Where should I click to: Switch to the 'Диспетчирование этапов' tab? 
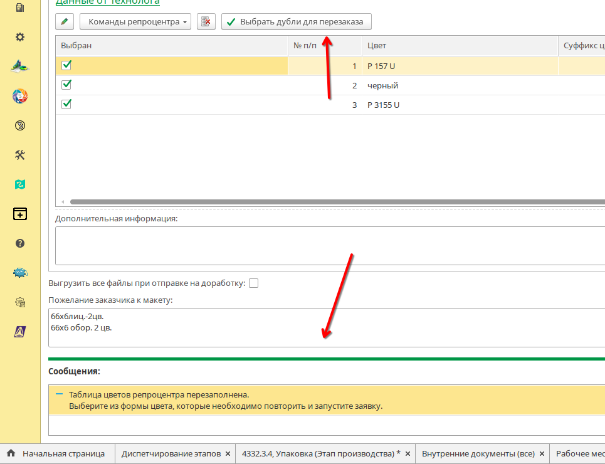171,453
